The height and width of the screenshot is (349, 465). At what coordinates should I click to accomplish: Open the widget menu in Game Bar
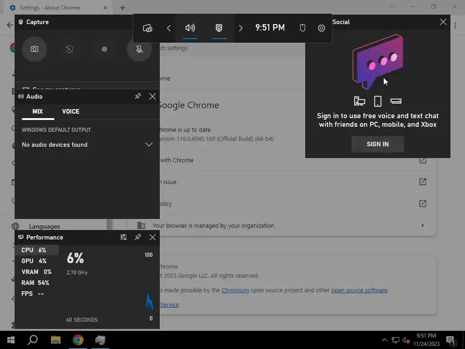148,28
